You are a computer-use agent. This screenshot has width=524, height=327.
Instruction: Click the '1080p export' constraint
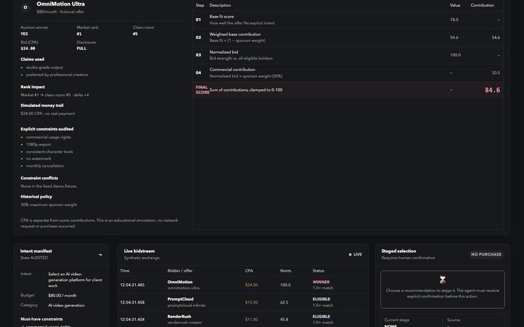[38, 145]
